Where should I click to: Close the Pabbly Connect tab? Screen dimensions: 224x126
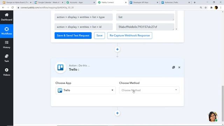126,2
